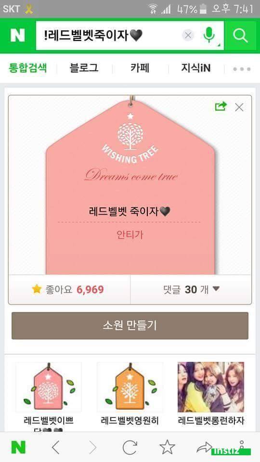
Task: Close the wishing tree card
Action: [x=239, y=107]
